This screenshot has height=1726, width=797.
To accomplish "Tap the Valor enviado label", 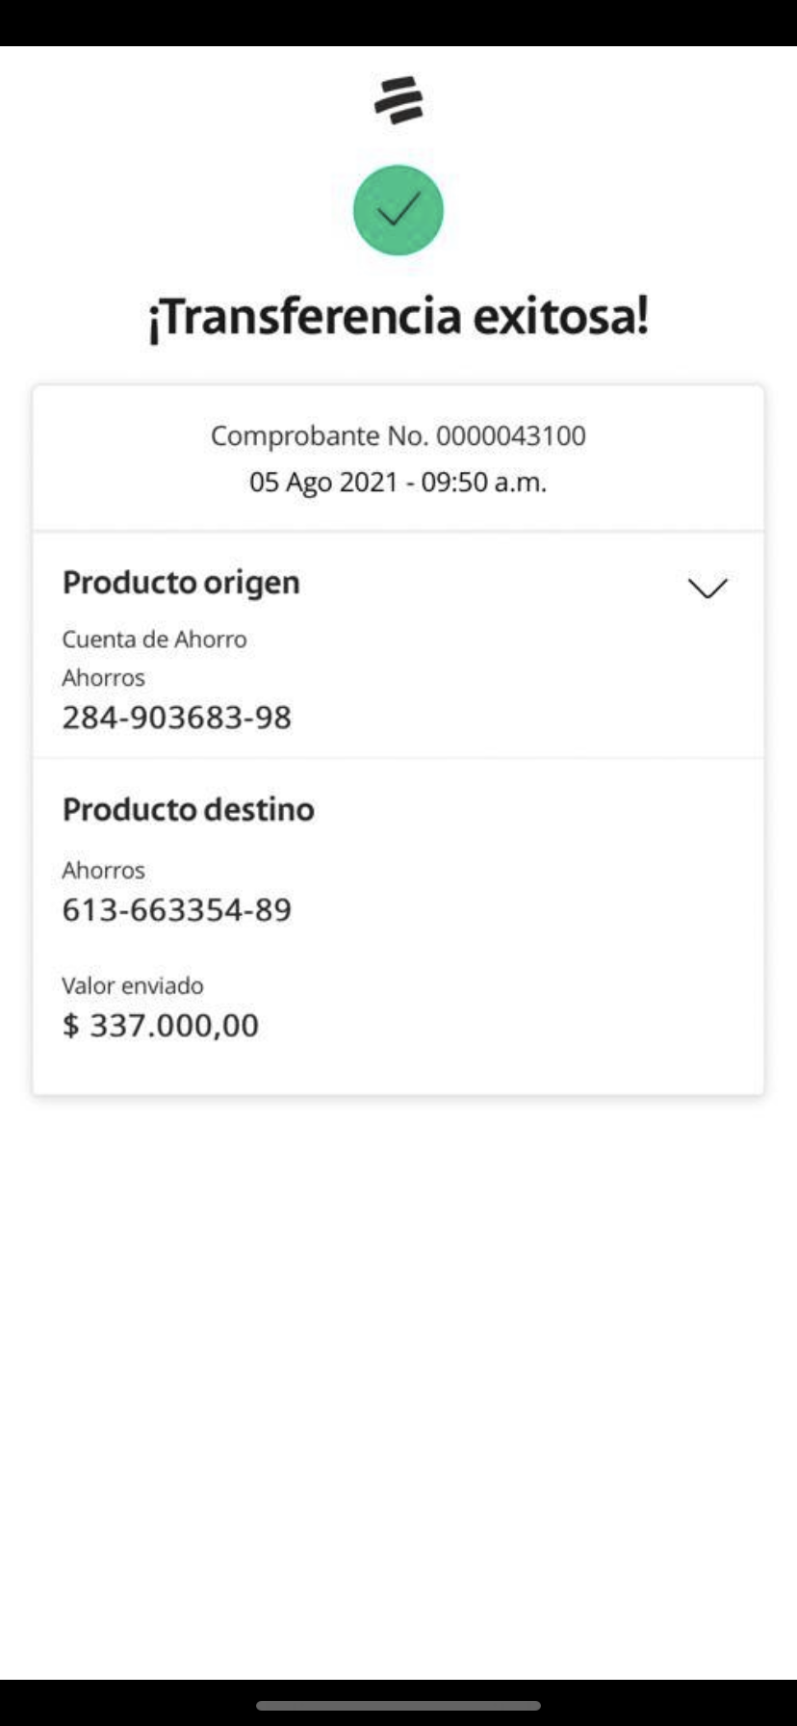I will pos(133,986).
